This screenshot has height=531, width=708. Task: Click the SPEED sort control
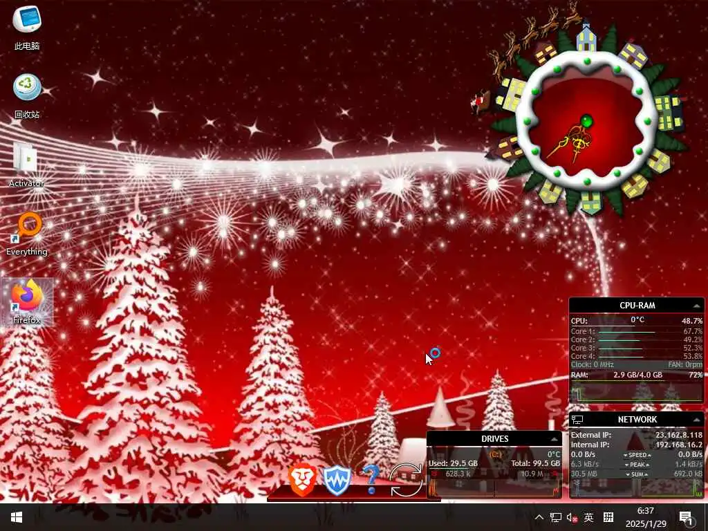click(637, 455)
